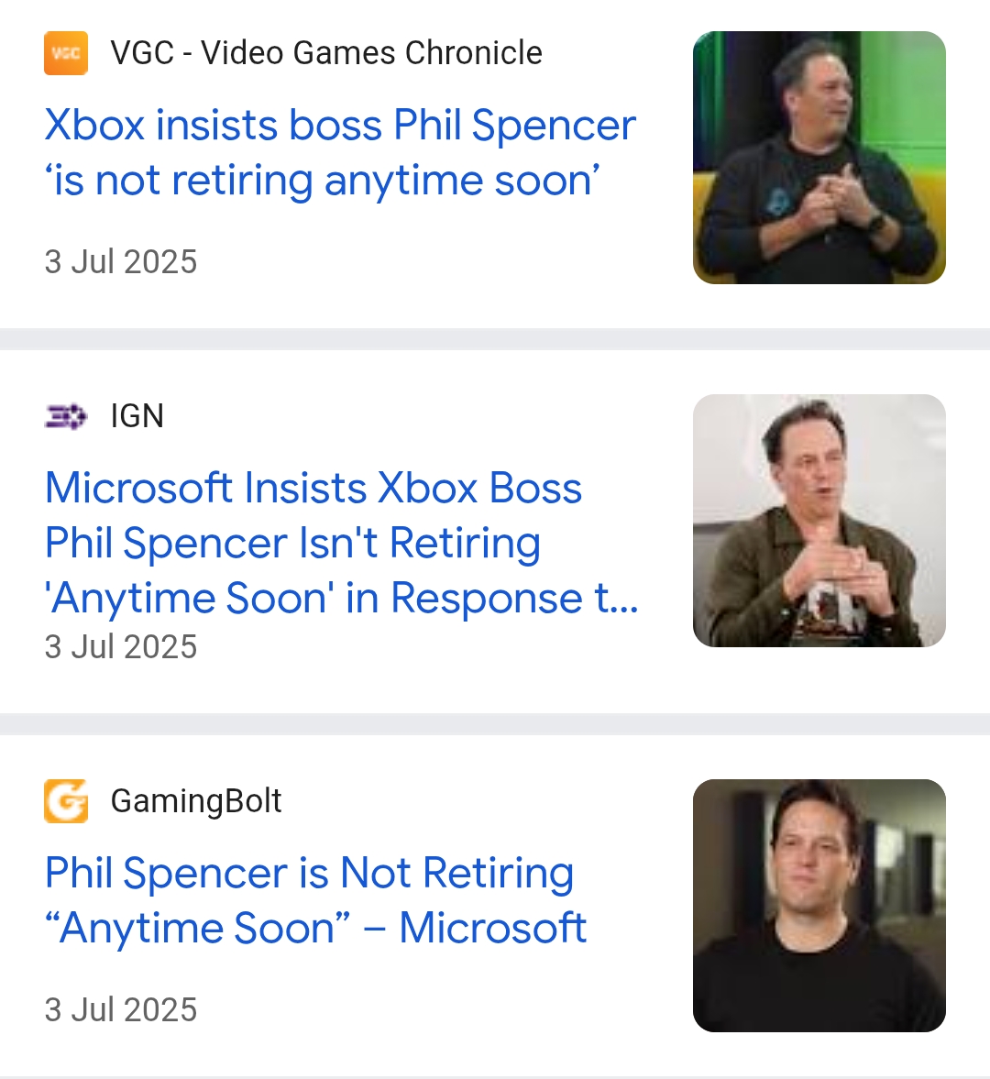The image size is (990, 1079).
Task: Click the gray divider between VGC and IGN articles
Action: pos(495,339)
